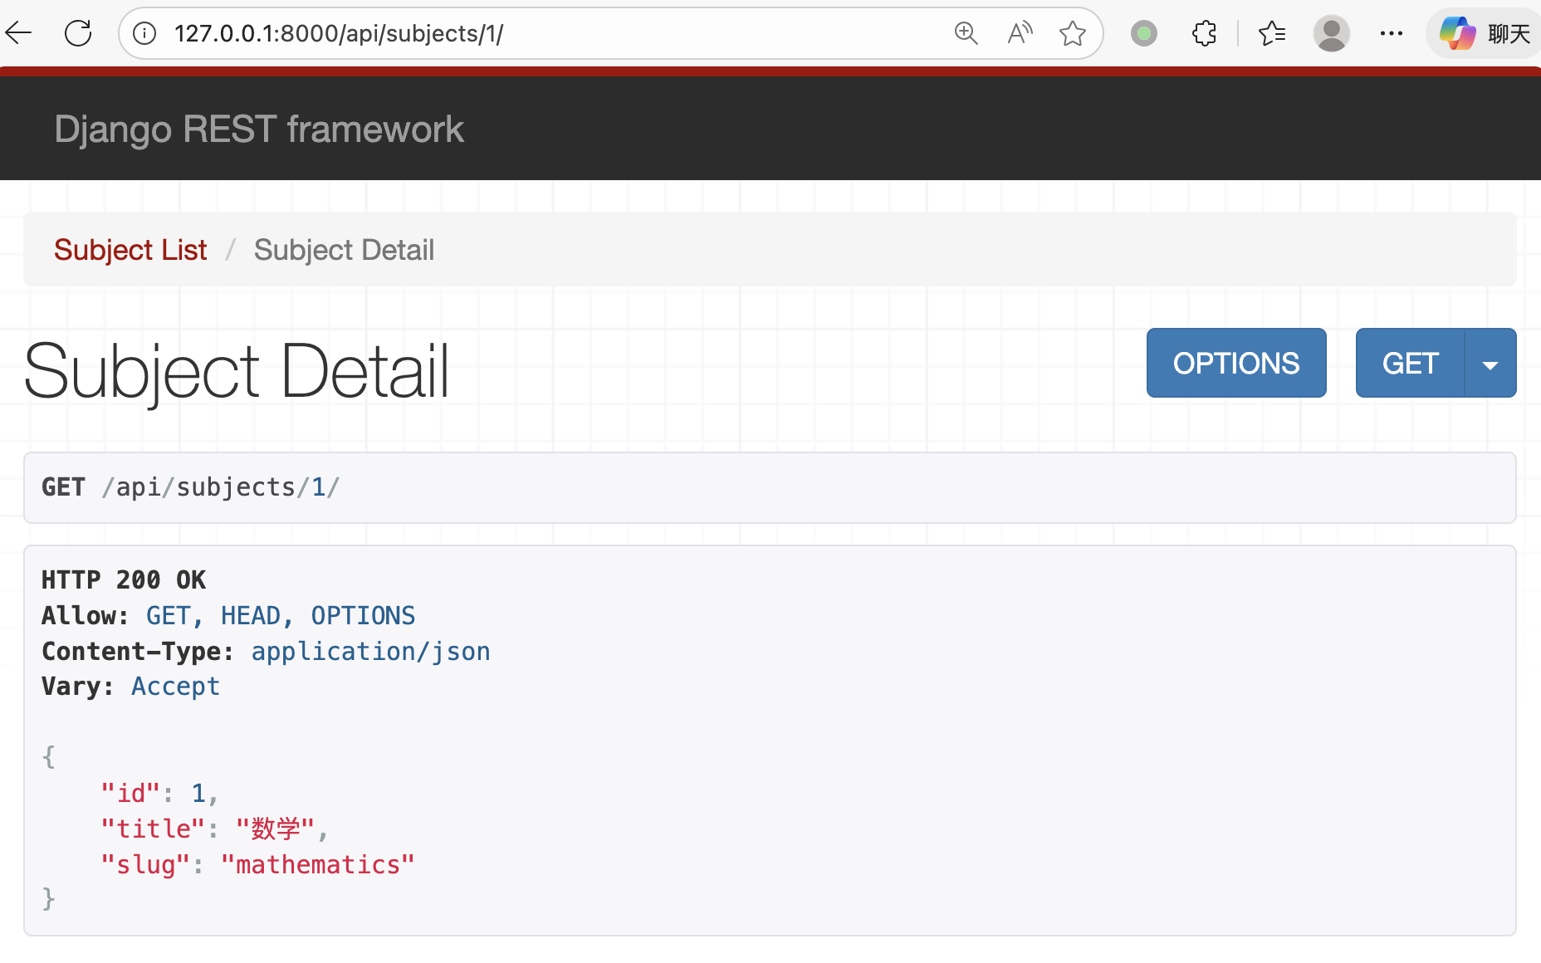The image size is (1541, 963).
Task: Click the Allow header values
Action: (281, 615)
